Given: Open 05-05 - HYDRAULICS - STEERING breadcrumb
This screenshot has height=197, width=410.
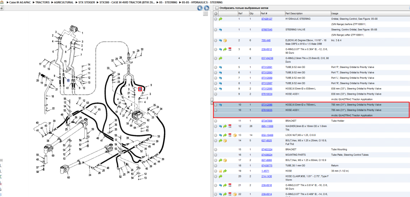Looking at the screenshot, I should pos(202,2).
